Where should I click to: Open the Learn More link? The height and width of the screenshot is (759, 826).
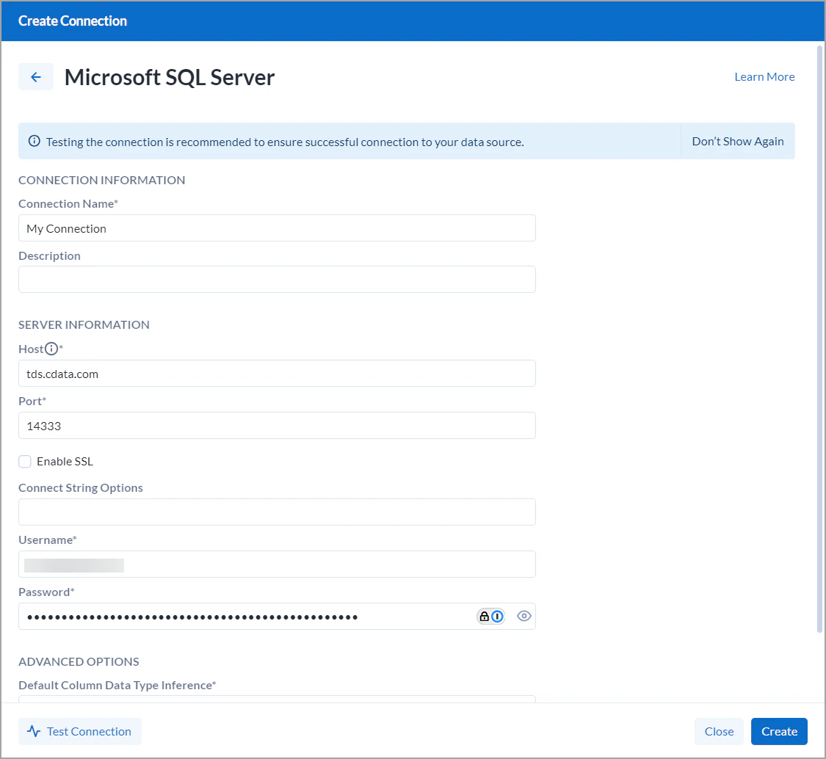(x=764, y=76)
